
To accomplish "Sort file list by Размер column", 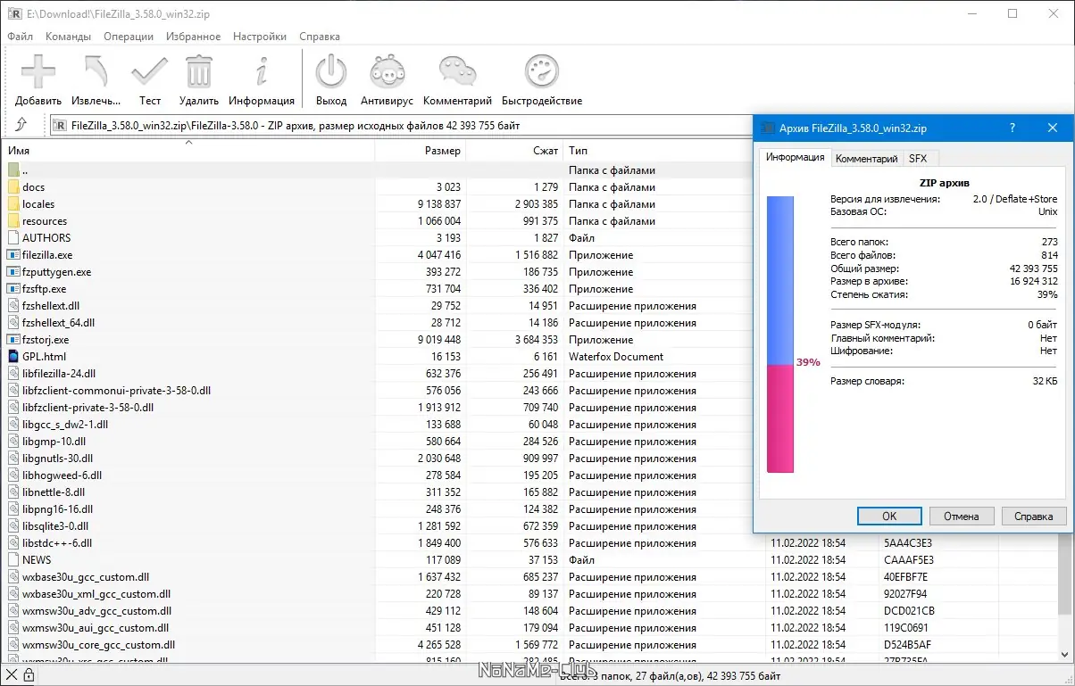I will point(443,151).
